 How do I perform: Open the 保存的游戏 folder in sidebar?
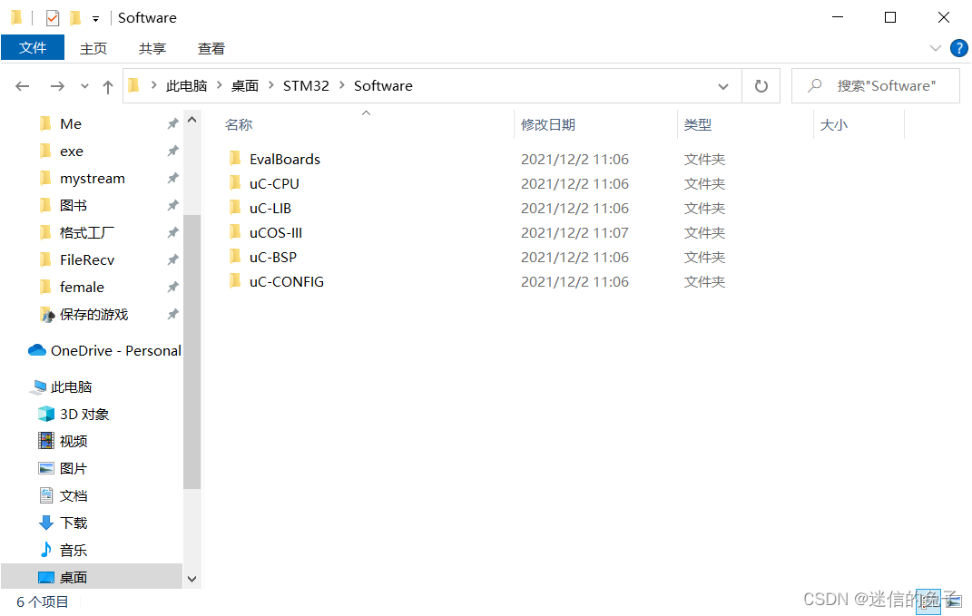point(93,315)
